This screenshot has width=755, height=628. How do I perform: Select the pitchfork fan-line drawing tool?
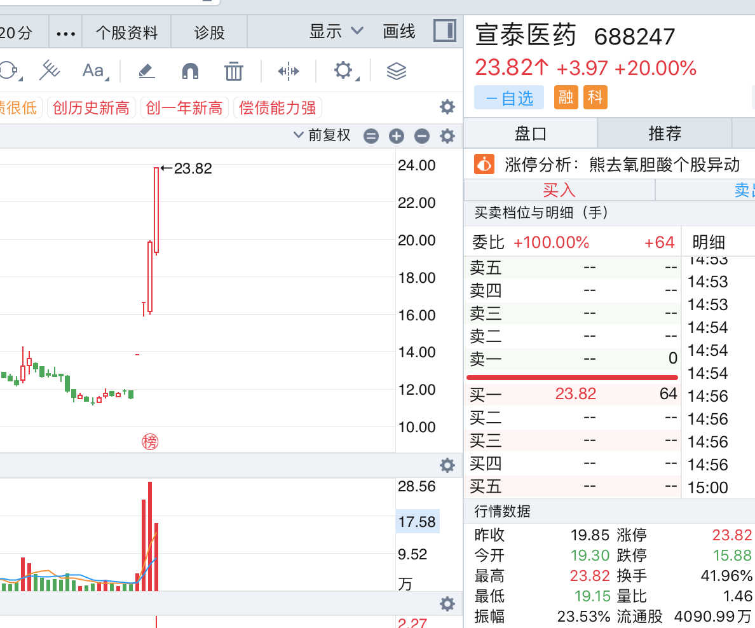click(x=49, y=71)
